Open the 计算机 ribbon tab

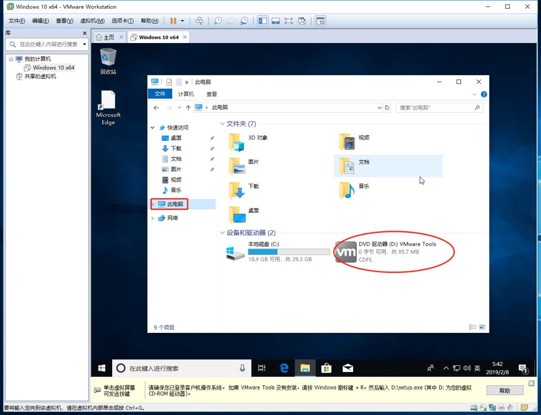(x=186, y=94)
